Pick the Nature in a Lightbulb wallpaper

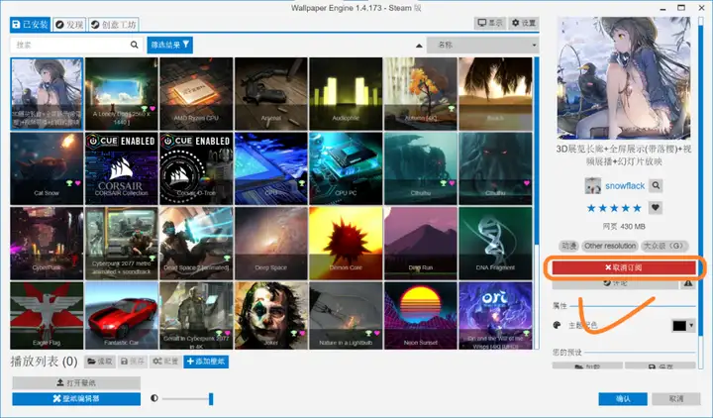pyautogui.click(x=346, y=315)
